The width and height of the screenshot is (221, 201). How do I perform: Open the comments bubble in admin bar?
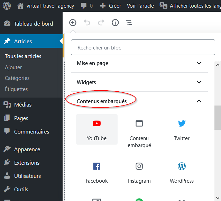click(x=84, y=6)
